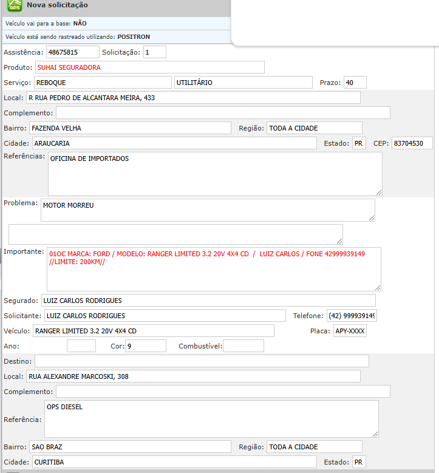This screenshot has width=439, height=473.
Task: Click the Bairro field containing FAZENDA VELHA
Action: (130, 128)
